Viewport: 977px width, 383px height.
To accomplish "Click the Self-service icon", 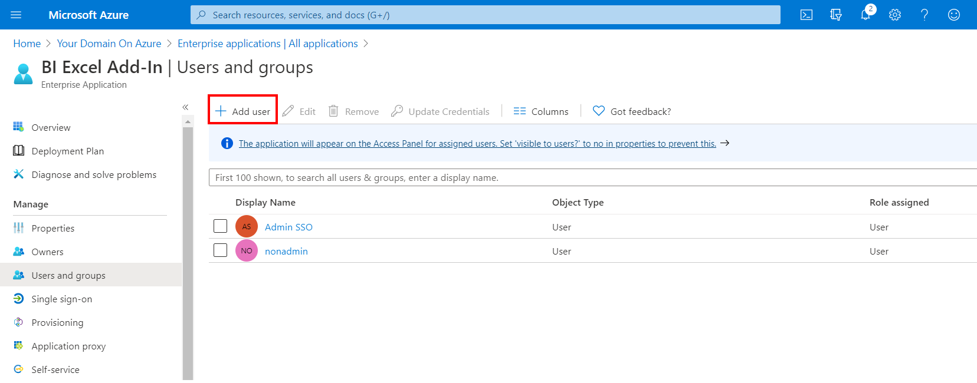I will tap(19, 369).
